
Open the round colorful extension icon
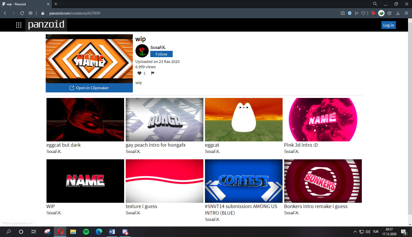[x=381, y=13]
